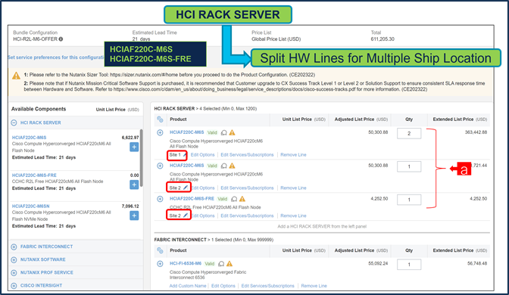Click quantity field of HCI-FI-6536-M6 line
This screenshot has height=295, width=509.
point(409,265)
